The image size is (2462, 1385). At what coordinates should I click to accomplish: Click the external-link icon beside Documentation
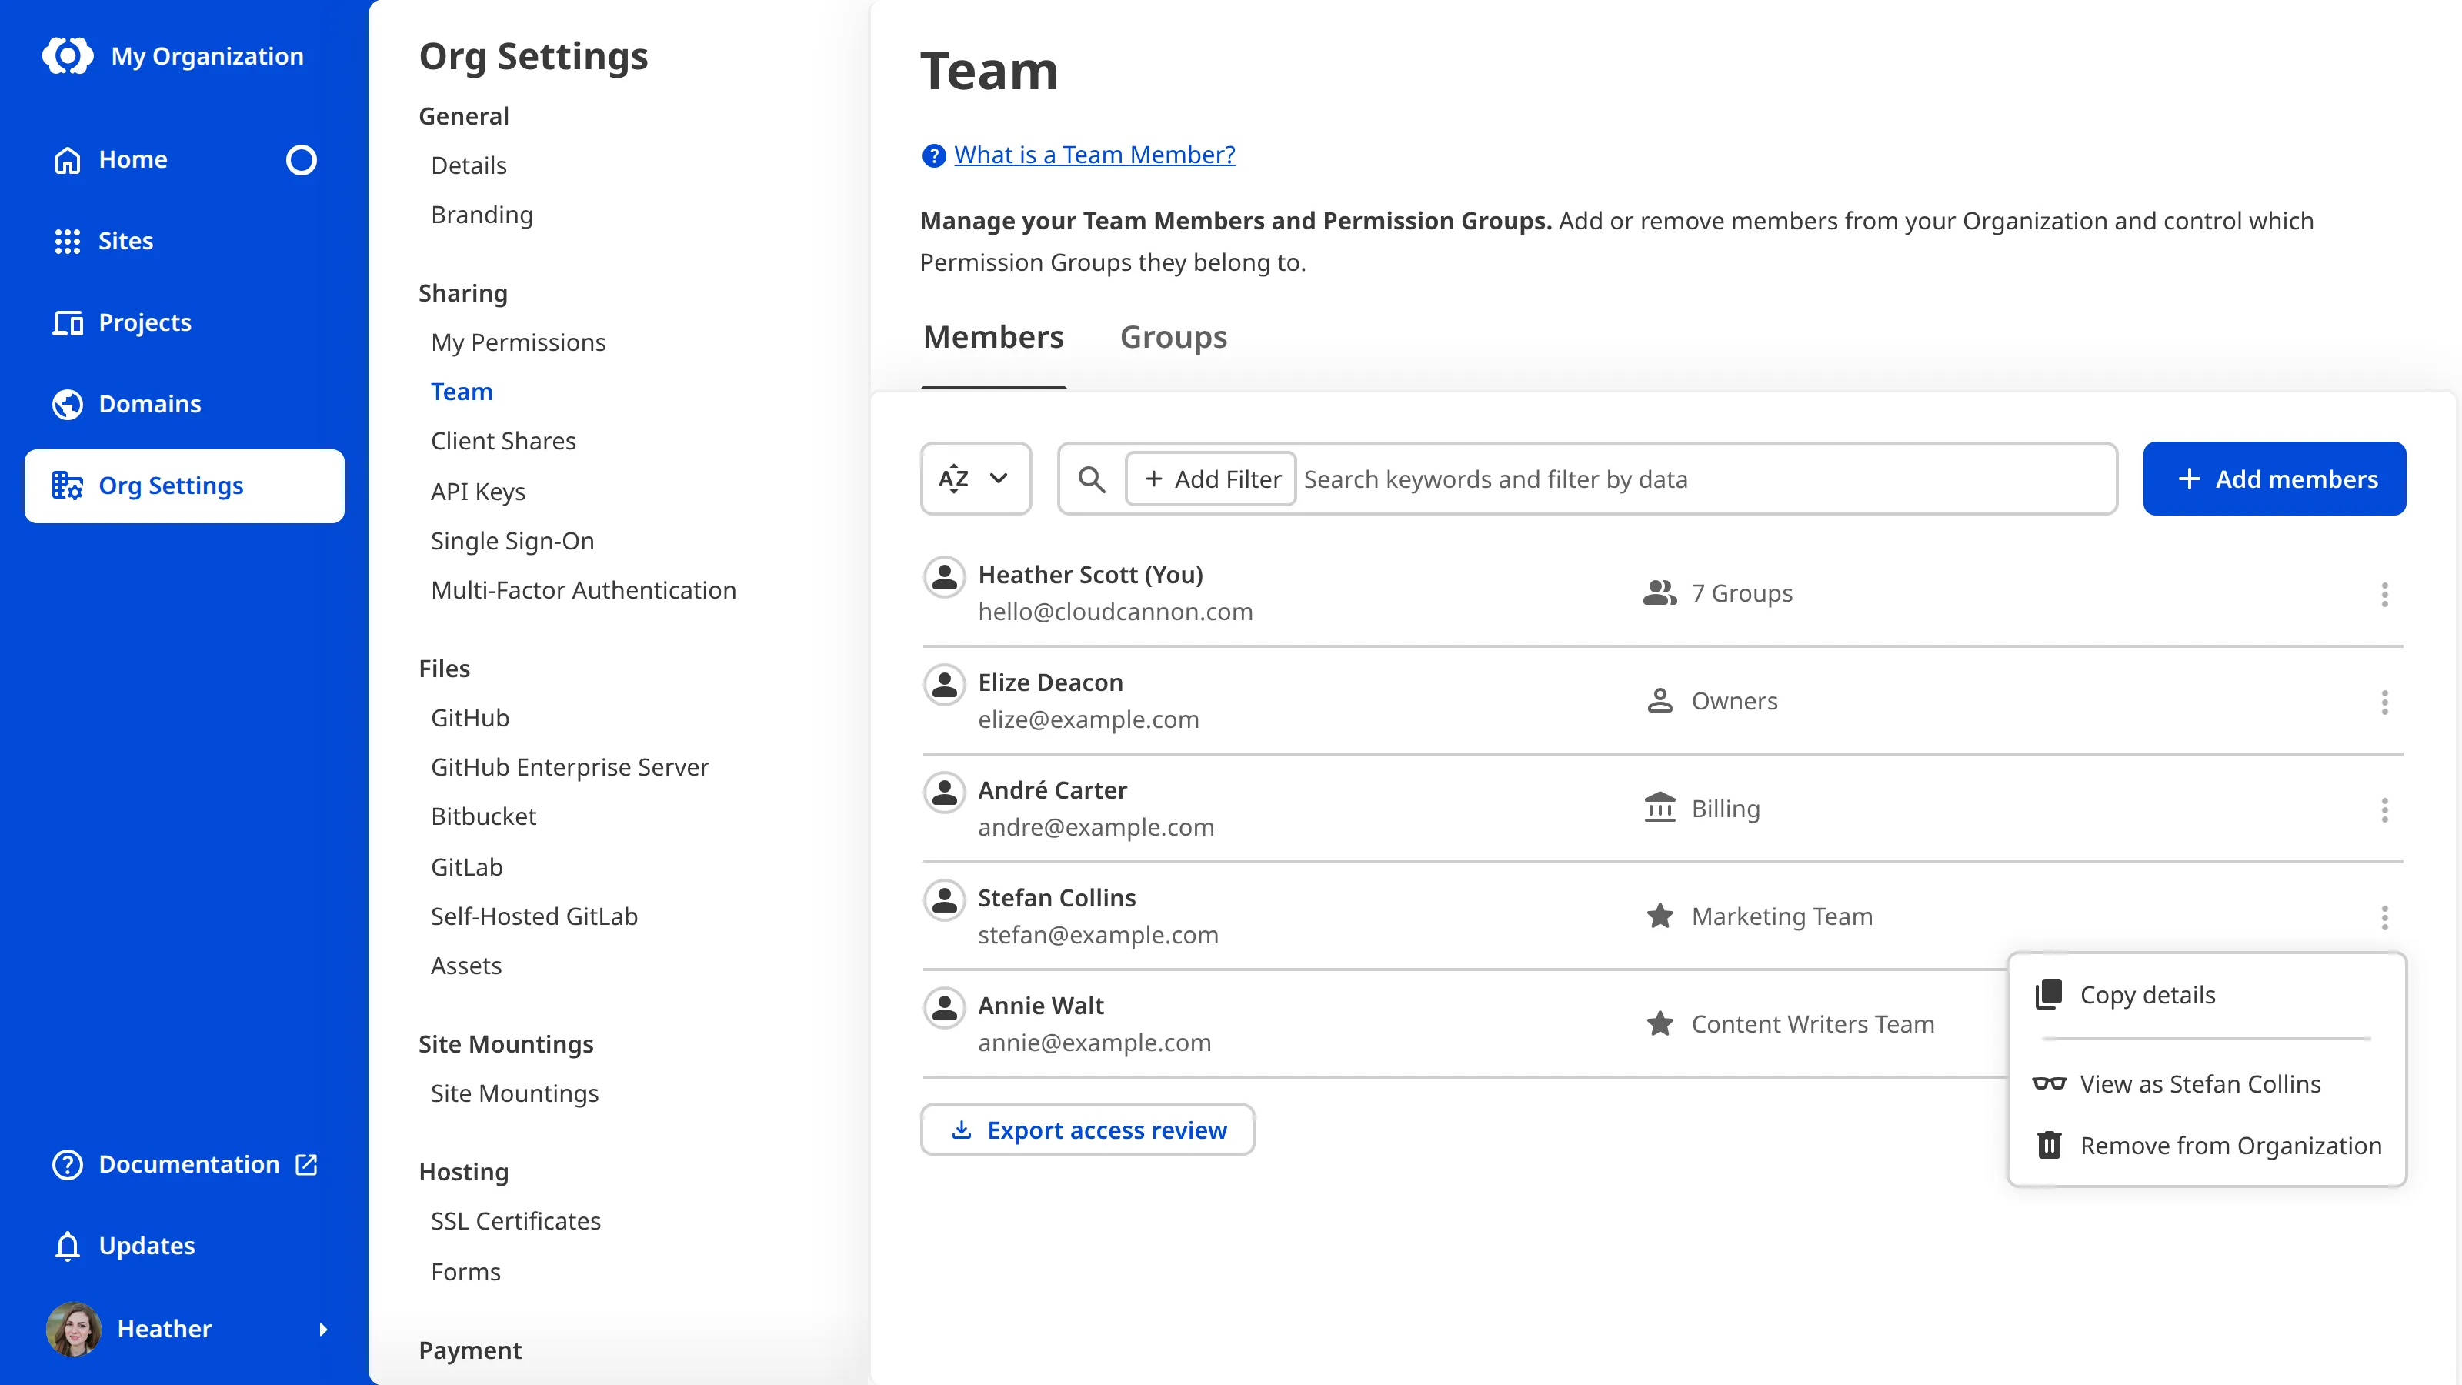[306, 1164]
